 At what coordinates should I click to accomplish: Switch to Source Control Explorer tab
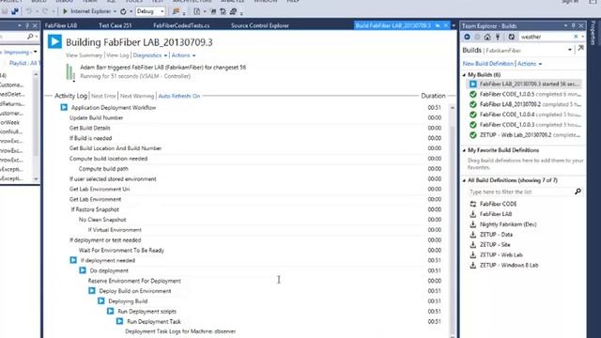pyautogui.click(x=260, y=25)
